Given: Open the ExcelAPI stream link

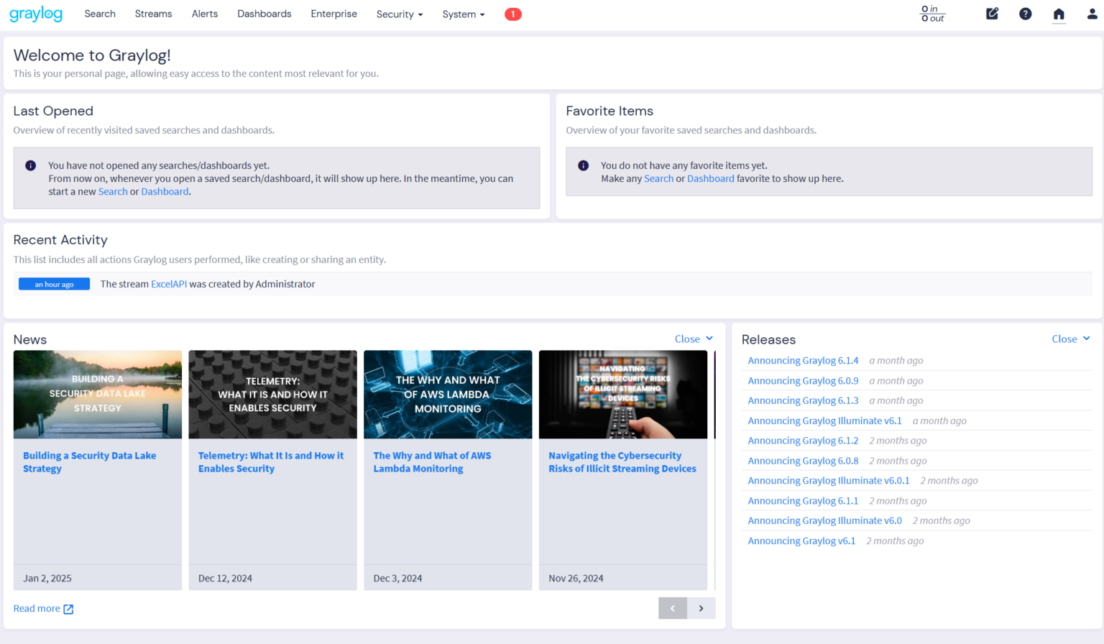Looking at the screenshot, I should tap(168, 283).
